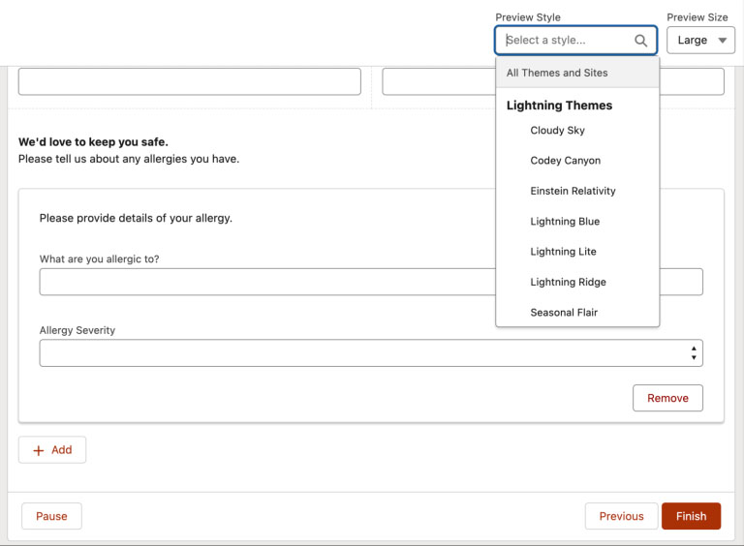Type in the allergic-to text field

266,282
